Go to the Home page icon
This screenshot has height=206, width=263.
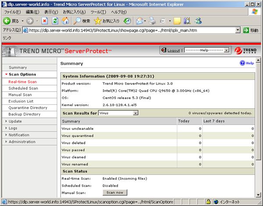pyautogui.click(x=65, y=21)
